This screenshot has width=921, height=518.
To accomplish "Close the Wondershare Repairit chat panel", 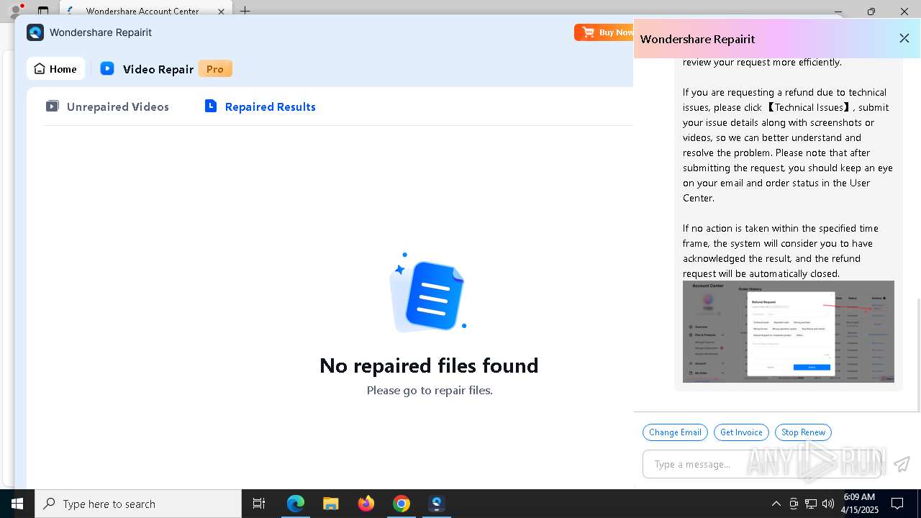I will 904,39.
